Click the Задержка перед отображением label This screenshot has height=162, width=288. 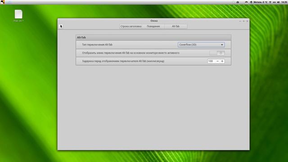tap(123, 61)
